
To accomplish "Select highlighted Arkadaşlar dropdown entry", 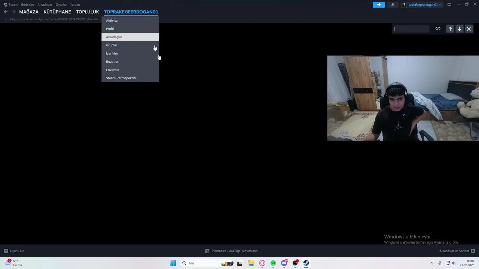I will point(130,37).
